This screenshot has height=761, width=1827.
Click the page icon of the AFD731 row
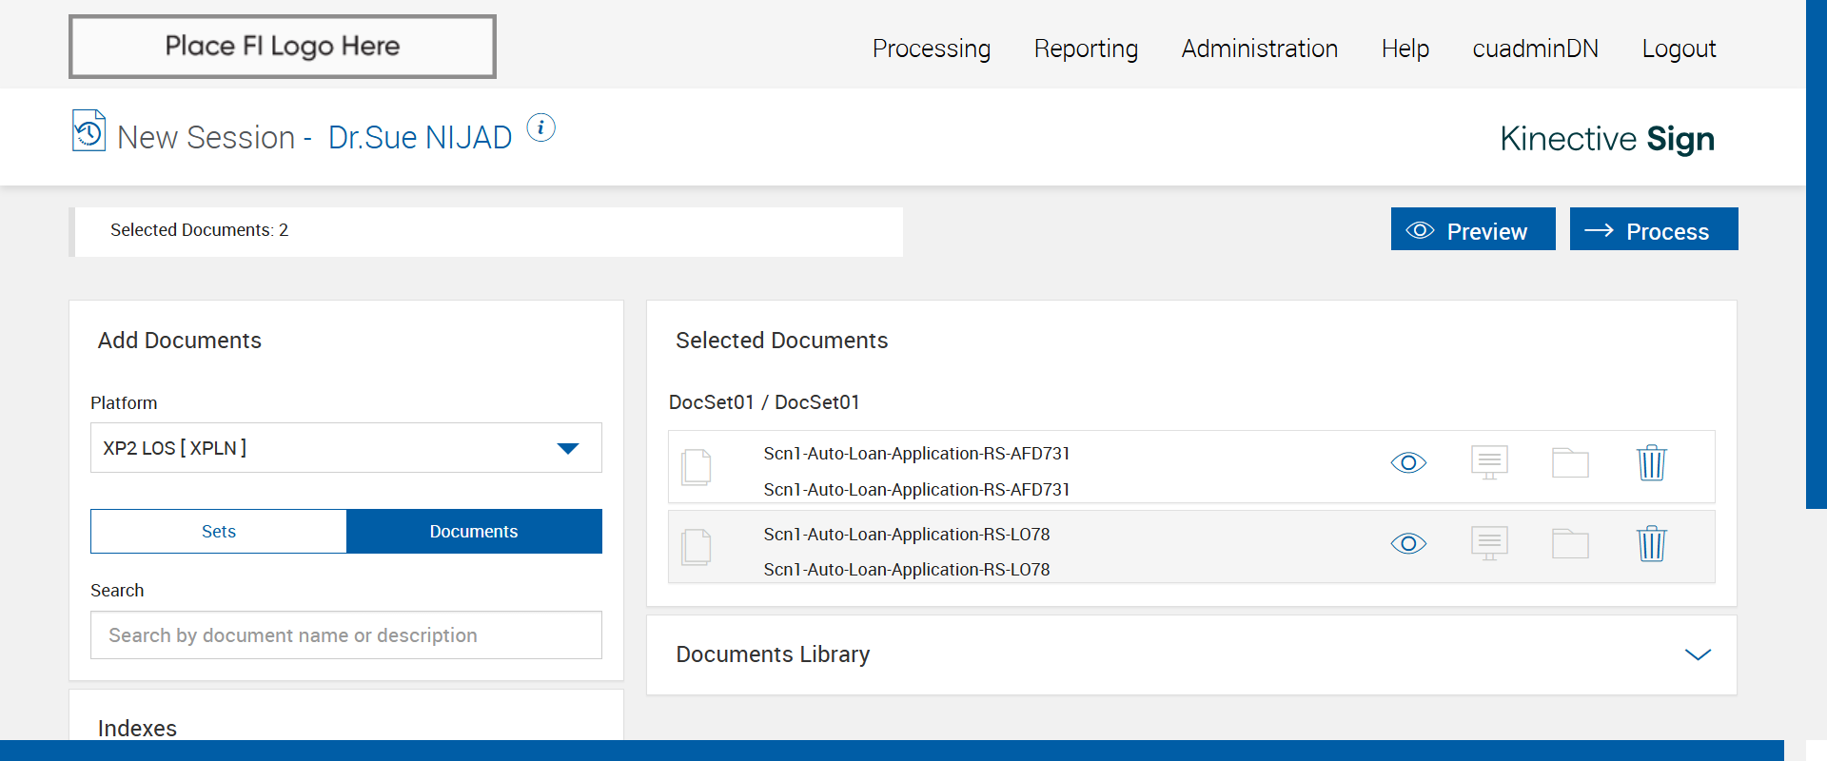(697, 467)
